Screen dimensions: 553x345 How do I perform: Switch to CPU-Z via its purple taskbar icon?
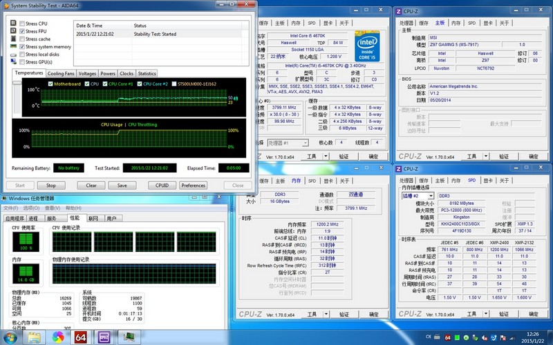pyautogui.click(x=104, y=337)
